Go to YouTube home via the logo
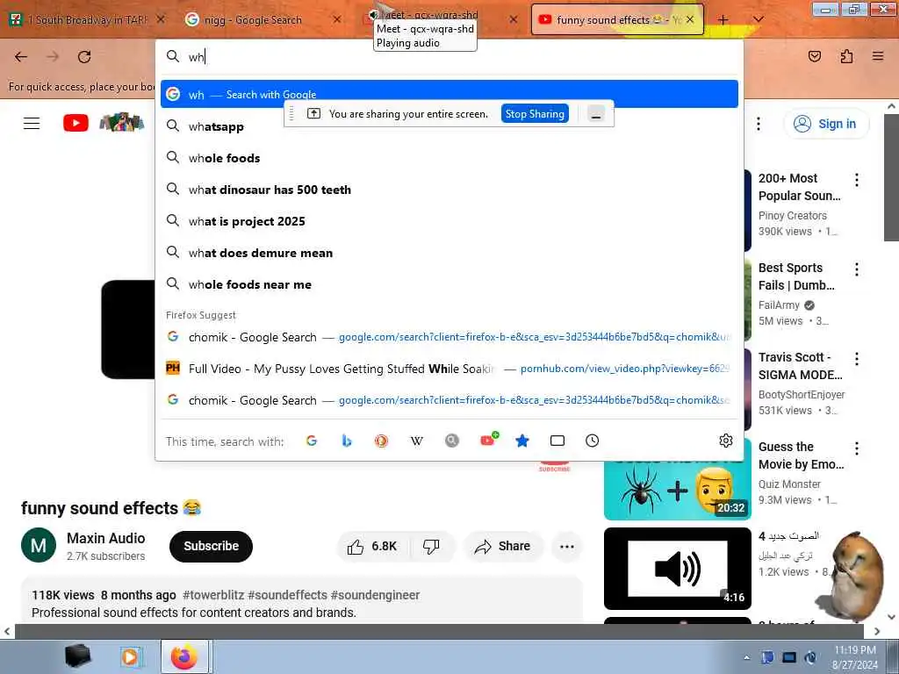This screenshot has width=899, height=674. pyautogui.click(x=76, y=123)
